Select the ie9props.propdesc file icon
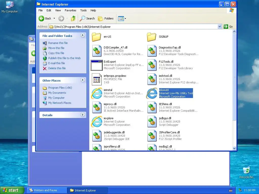 tap(97, 79)
